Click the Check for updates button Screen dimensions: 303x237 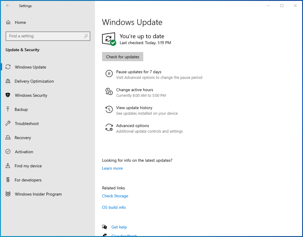pos(123,57)
